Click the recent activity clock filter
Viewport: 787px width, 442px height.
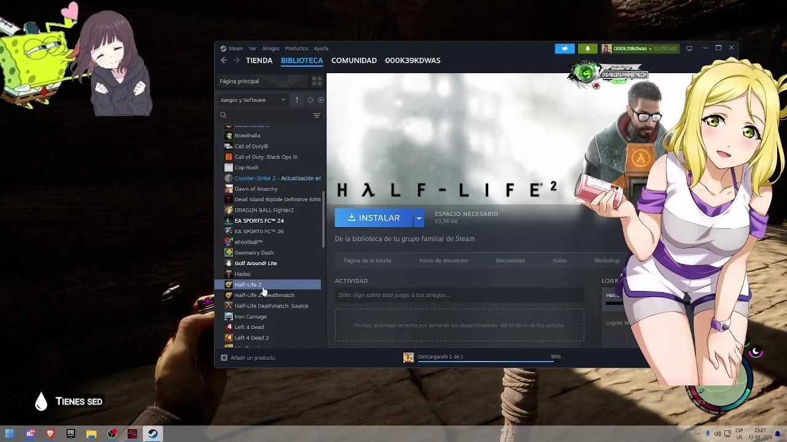click(x=310, y=99)
